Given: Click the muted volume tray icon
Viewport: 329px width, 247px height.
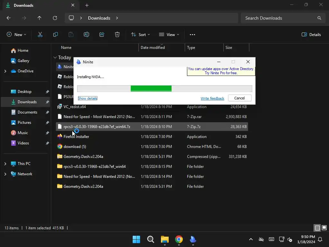Looking at the screenshot, I should [x=290, y=239].
